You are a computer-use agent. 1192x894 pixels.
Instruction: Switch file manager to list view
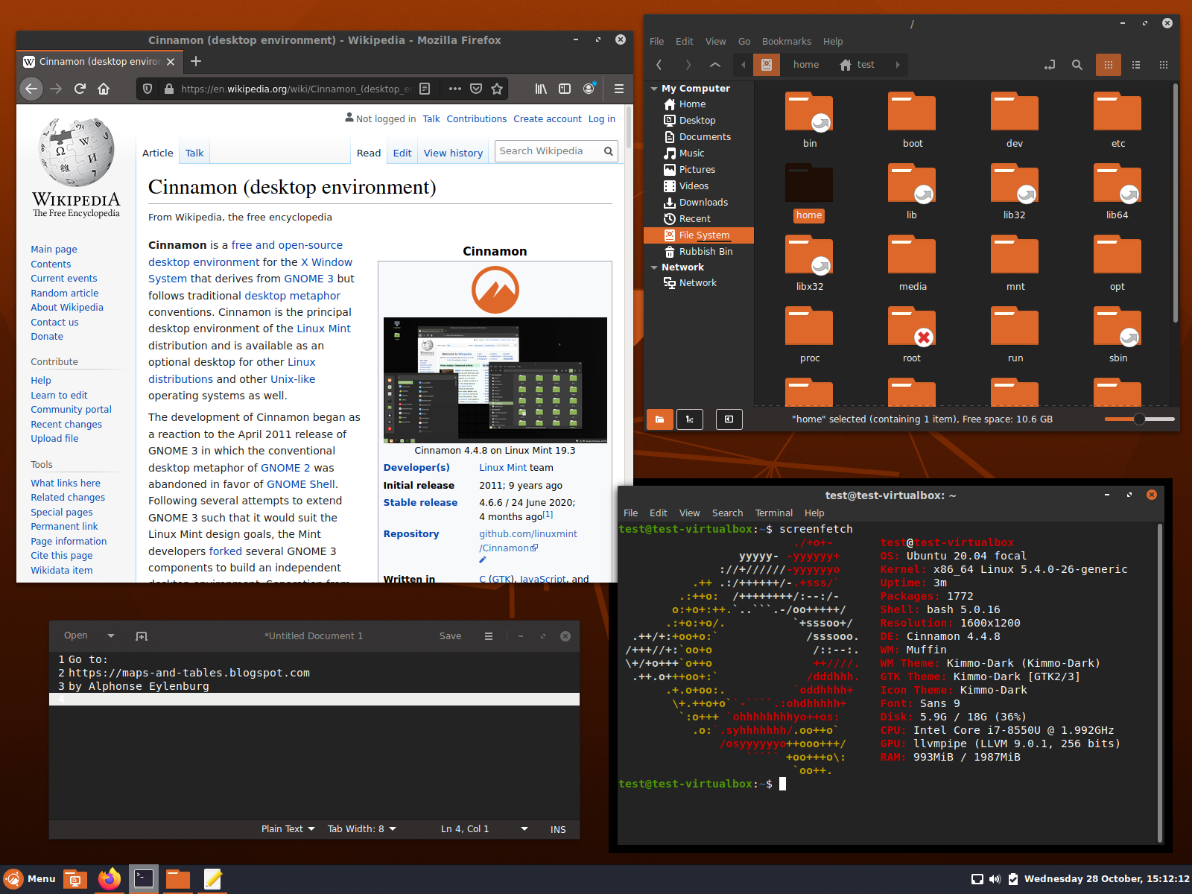pyautogui.click(x=1135, y=65)
